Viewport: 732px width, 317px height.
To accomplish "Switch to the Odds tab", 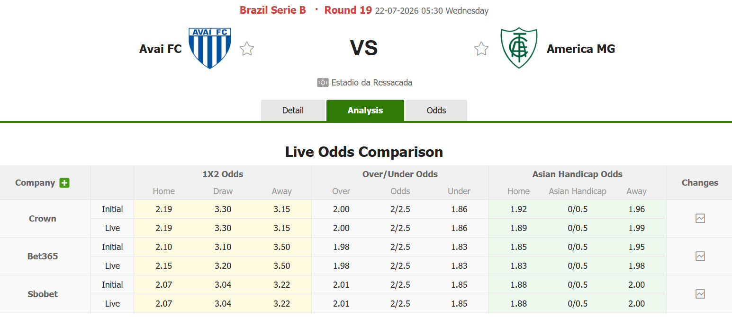I will [436, 111].
